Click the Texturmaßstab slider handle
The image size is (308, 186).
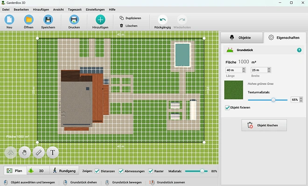273,100
